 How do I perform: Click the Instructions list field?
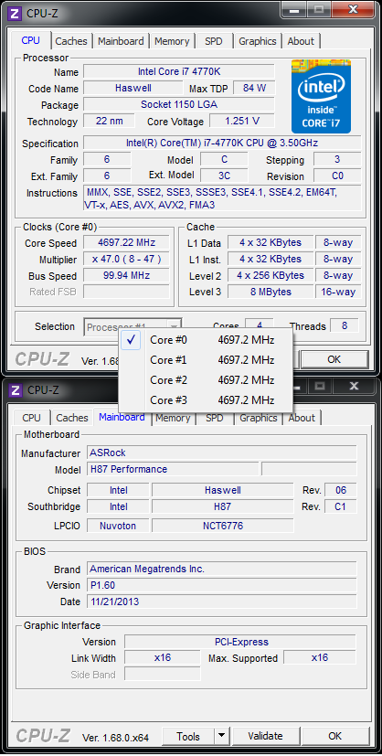click(x=222, y=198)
